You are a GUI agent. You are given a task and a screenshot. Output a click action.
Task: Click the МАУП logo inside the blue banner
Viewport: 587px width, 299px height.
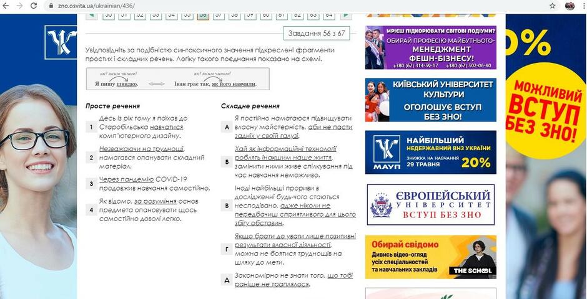(387, 152)
